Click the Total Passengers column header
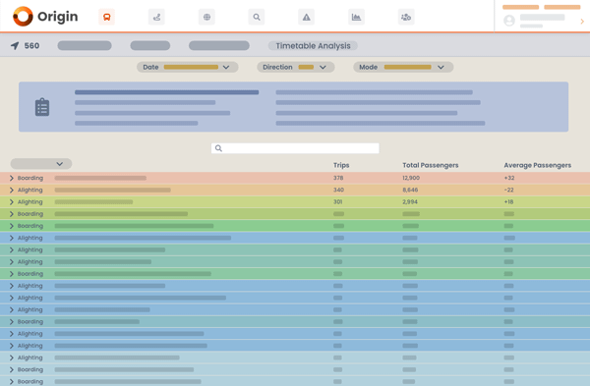This screenshot has width=590, height=386. click(431, 165)
